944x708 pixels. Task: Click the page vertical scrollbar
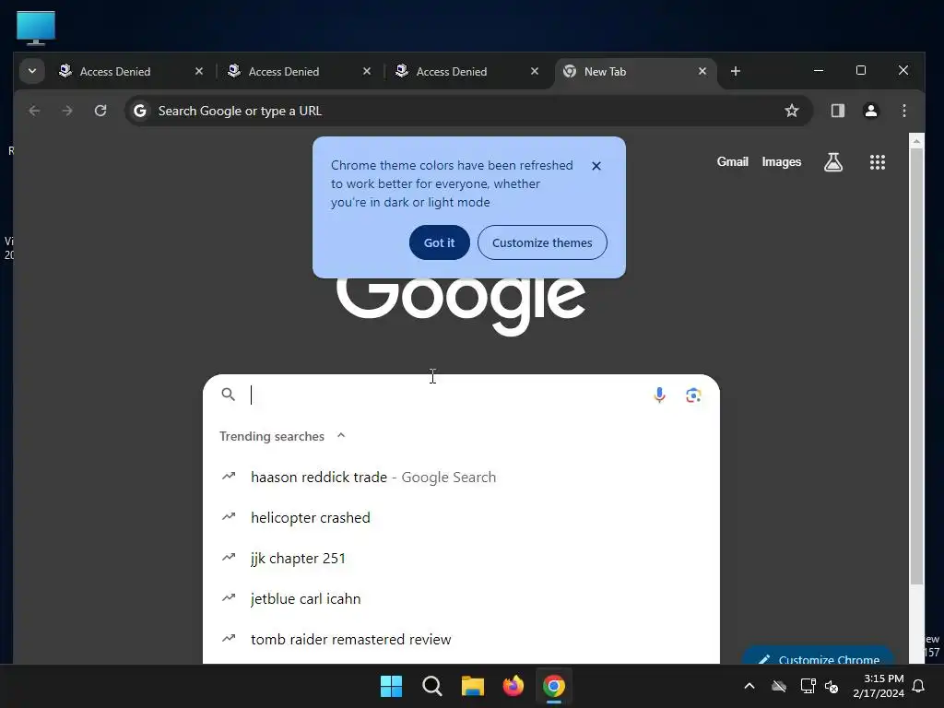click(916, 366)
